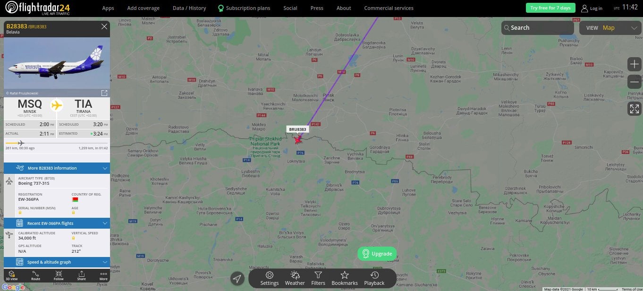Open the Filters funnel icon

coord(318,275)
